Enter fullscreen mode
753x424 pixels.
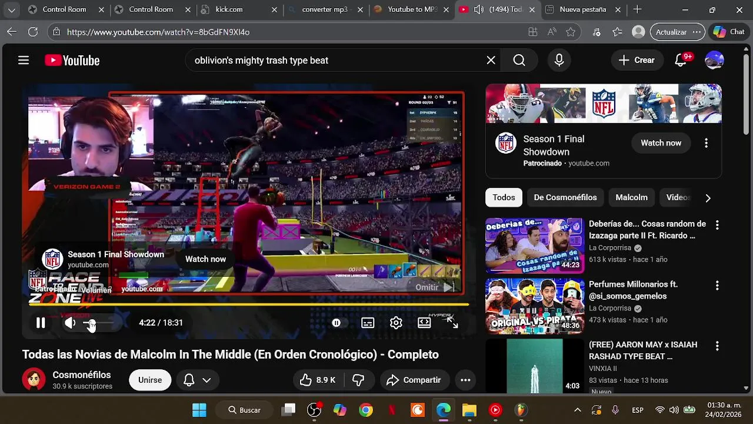pos(452,322)
